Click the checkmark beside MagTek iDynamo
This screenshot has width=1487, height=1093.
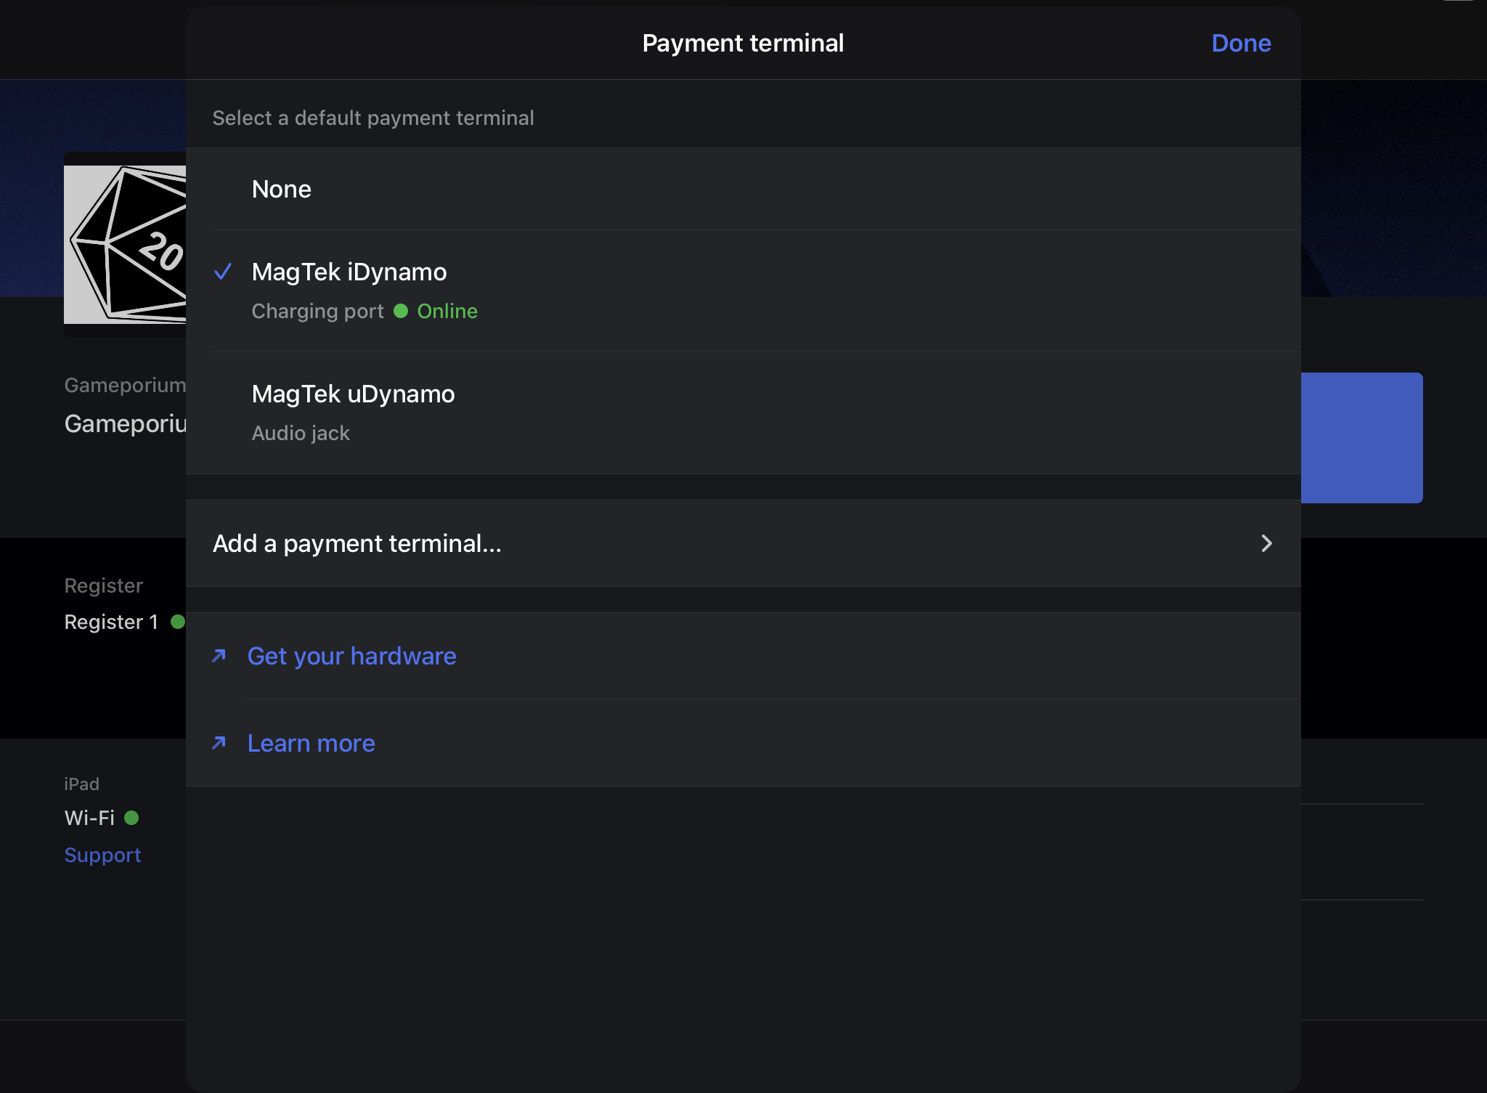coord(223,272)
